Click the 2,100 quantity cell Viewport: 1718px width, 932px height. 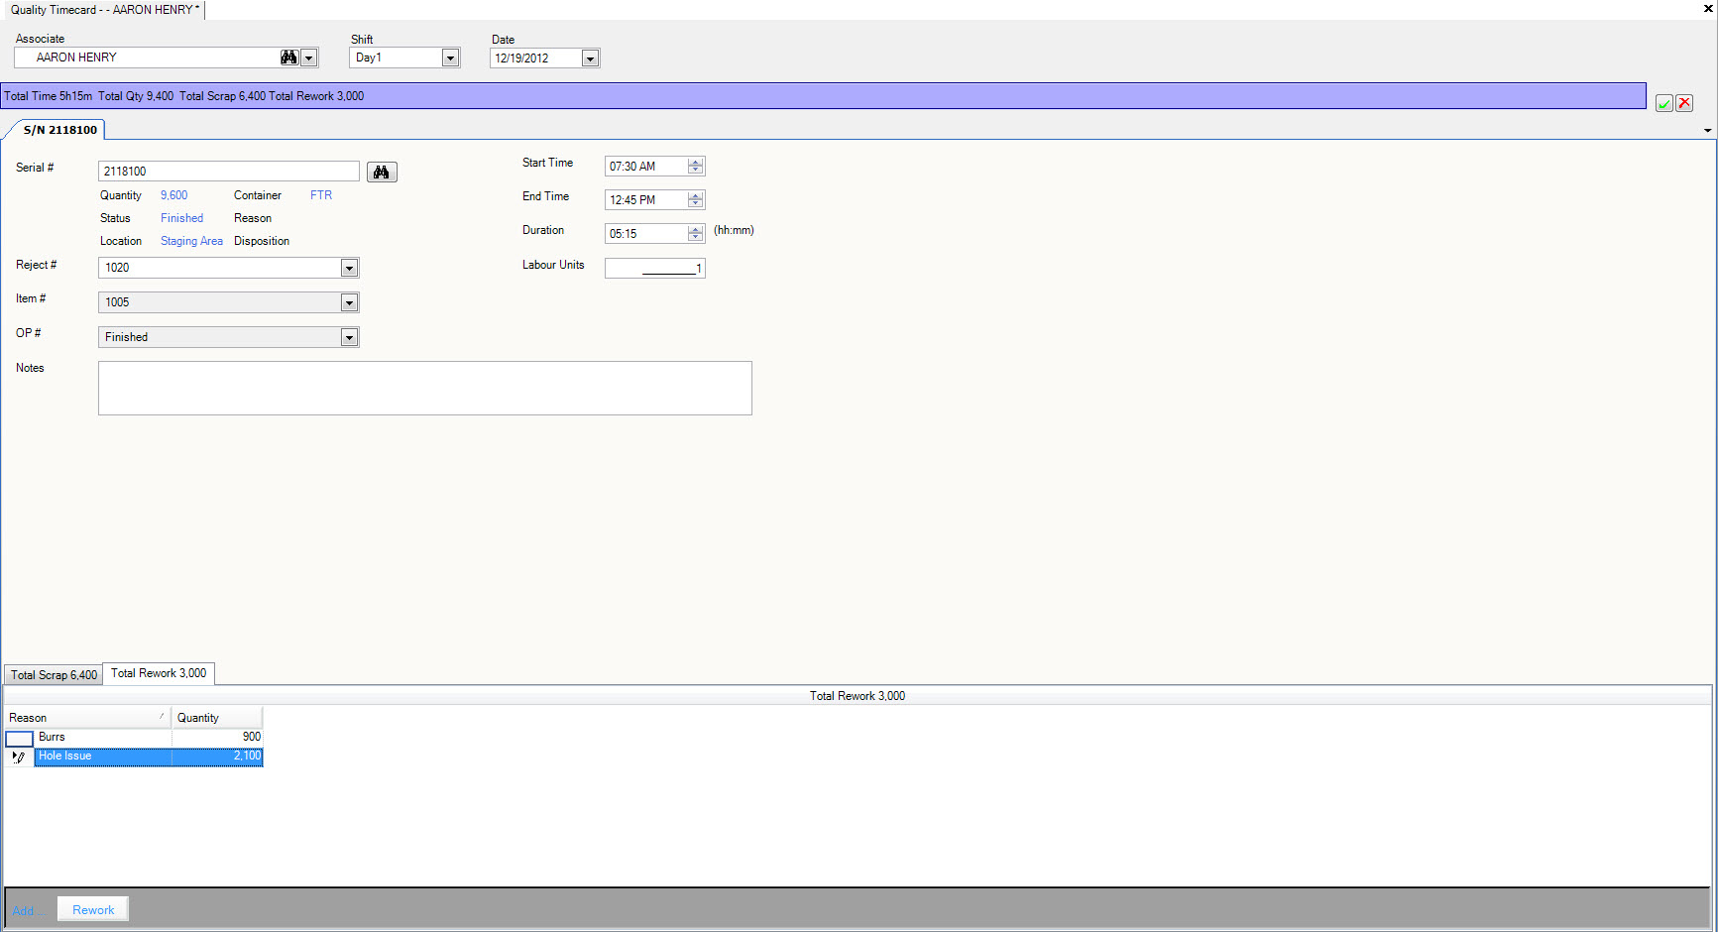(217, 757)
